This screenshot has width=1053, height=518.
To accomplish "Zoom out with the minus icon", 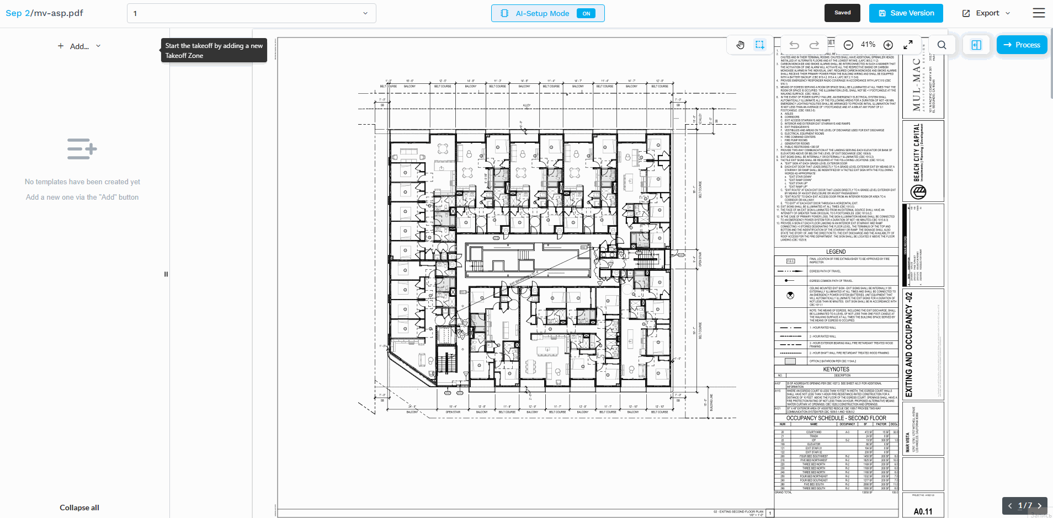I will tap(849, 45).
